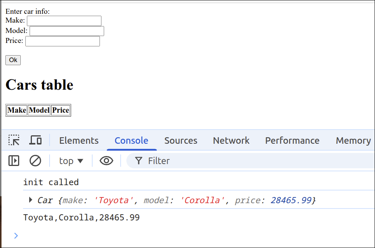Click the Make text input field
The image size is (375, 248).
click(x=64, y=21)
